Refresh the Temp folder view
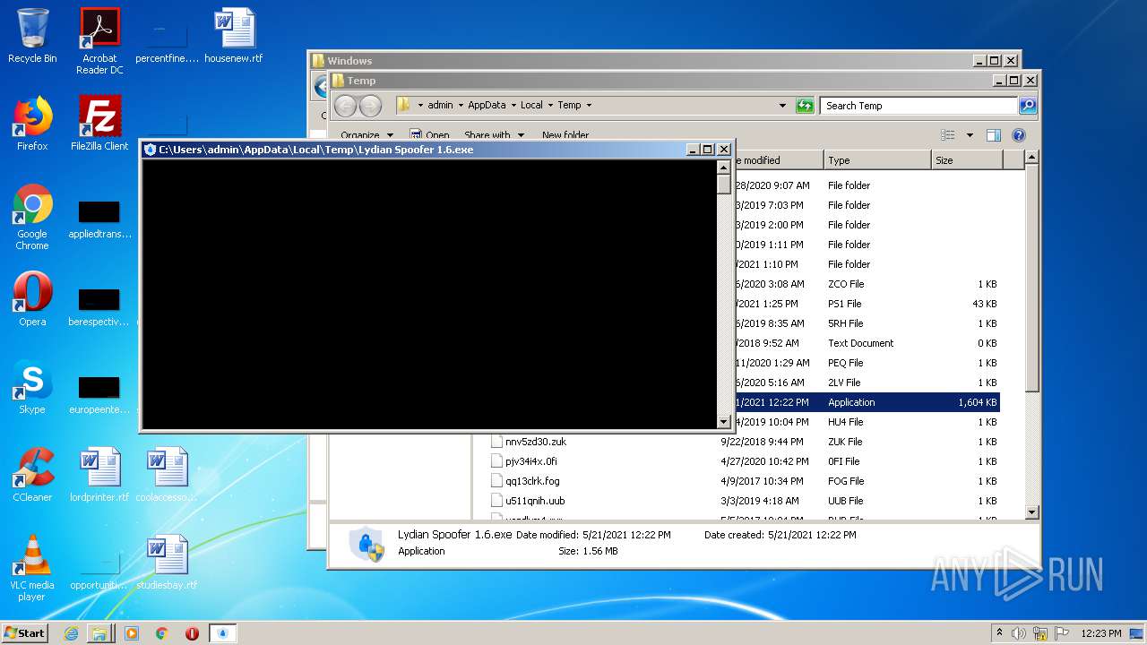1147x645 pixels. point(805,106)
